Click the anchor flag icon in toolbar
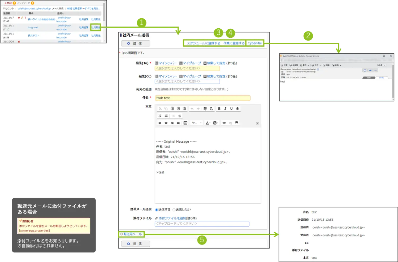Viewport: 398px width, 262px height. 236,123
